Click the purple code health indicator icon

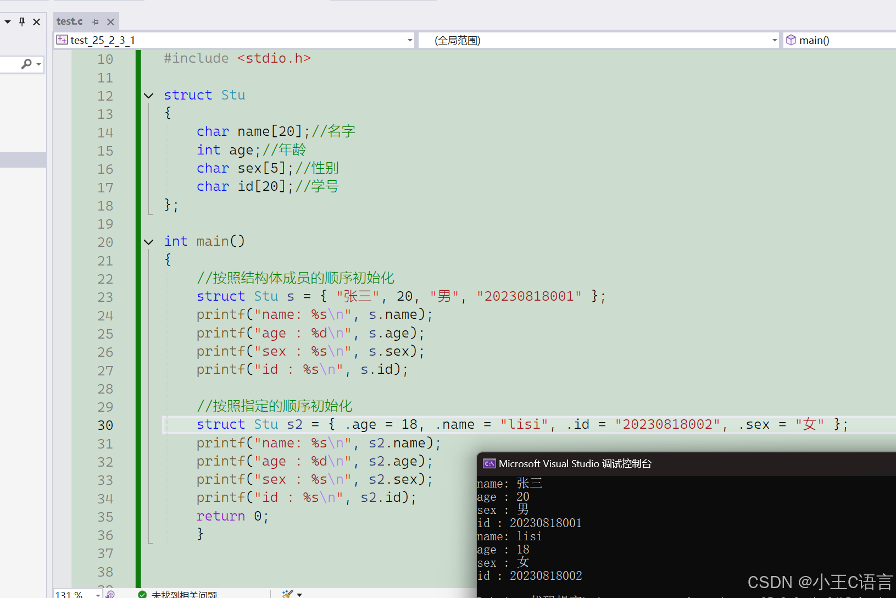click(110, 594)
